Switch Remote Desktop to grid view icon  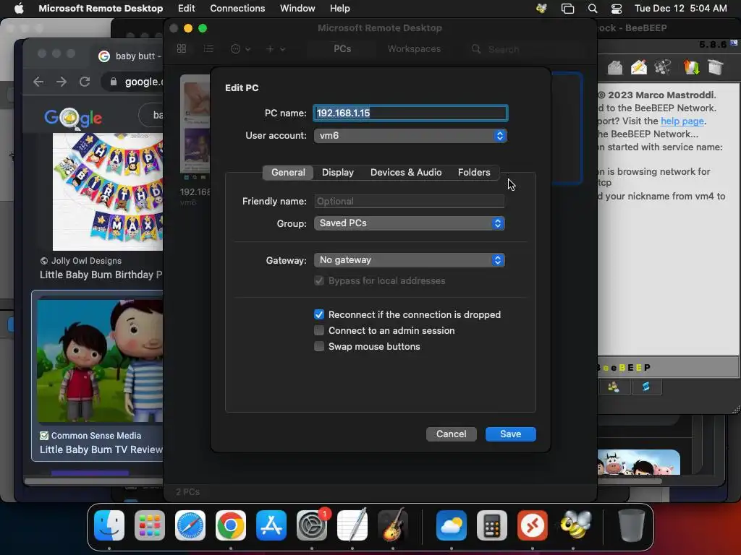182,48
